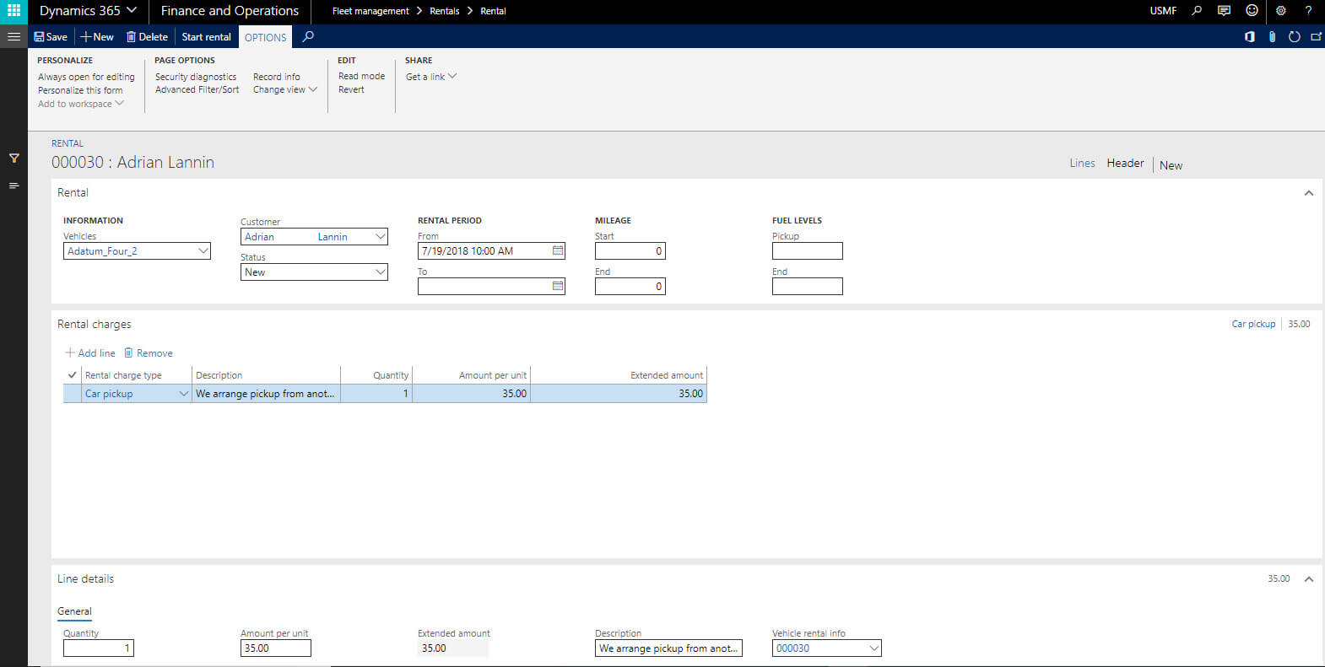Click the Line details Quantity field
This screenshot has width=1325, height=667.
pos(99,648)
